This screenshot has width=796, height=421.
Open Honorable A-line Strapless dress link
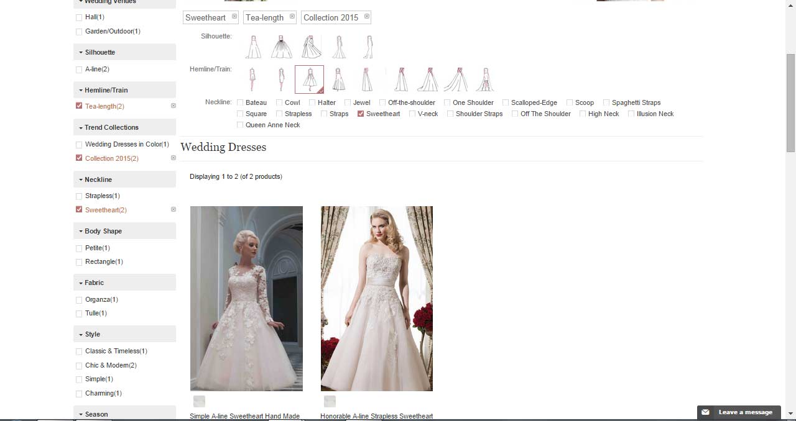(376, 416)
